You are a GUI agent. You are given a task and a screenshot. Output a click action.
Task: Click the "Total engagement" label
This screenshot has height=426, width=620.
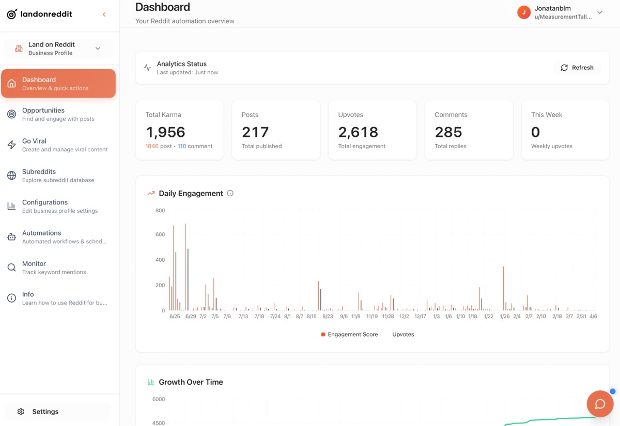click(362, 146)
